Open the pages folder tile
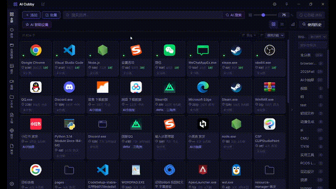 point(69,175)
